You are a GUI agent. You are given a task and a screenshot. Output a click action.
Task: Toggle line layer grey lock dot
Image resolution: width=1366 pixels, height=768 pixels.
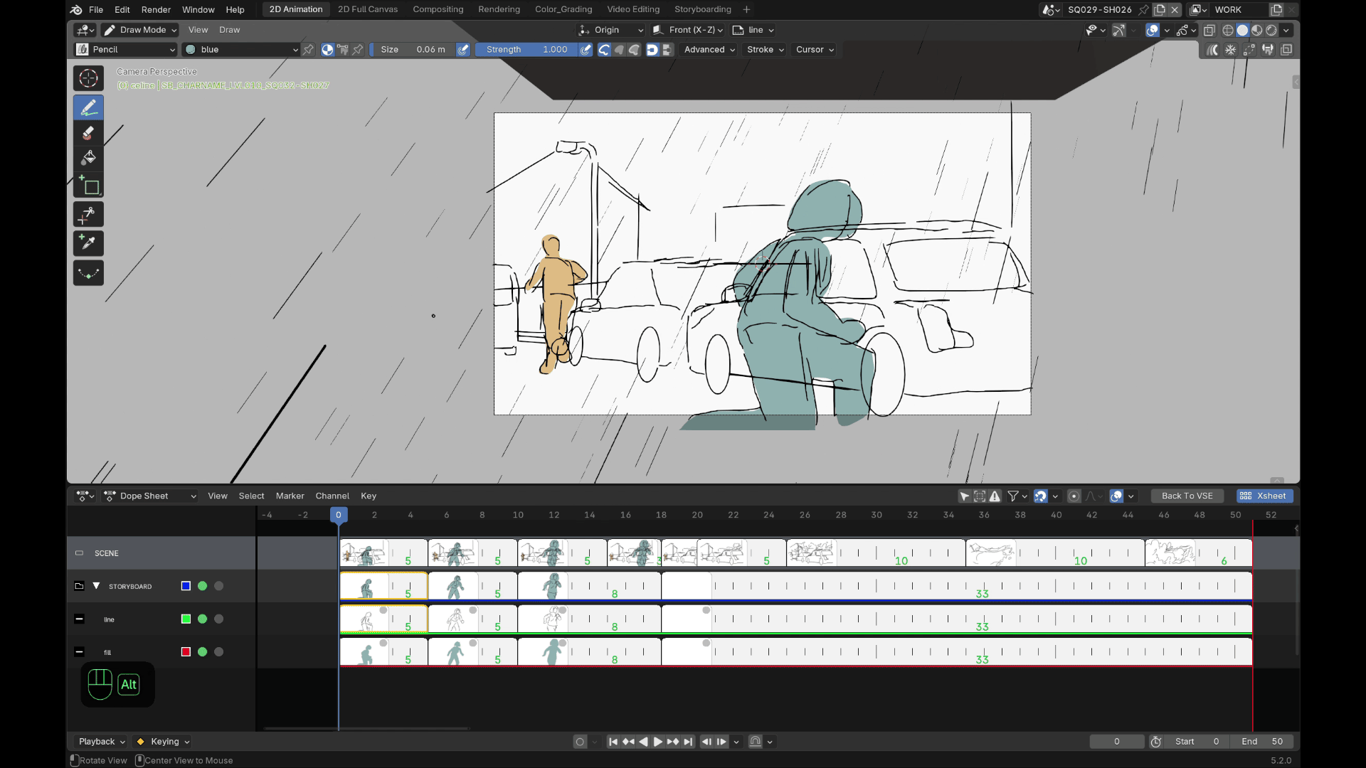tap(218, 619)
